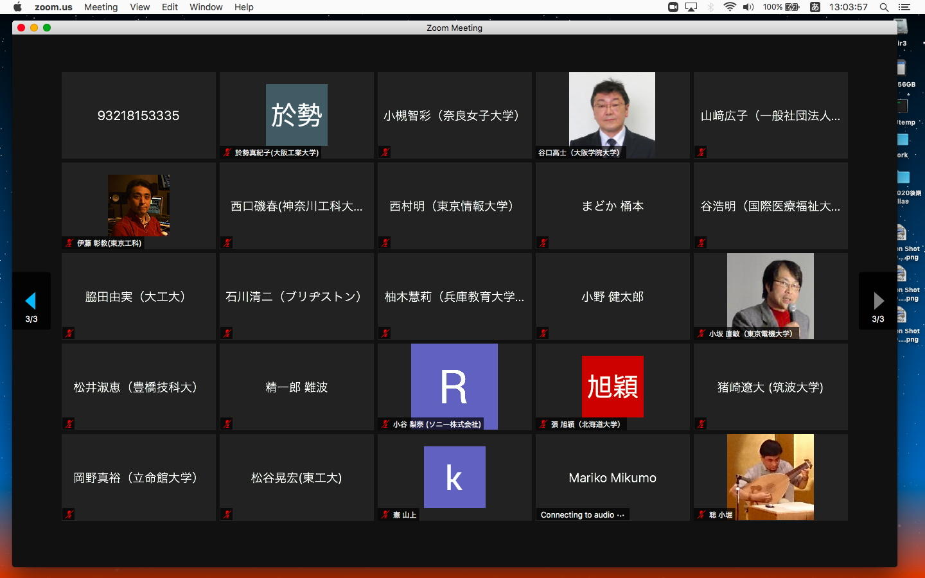The height and width of the screenshot is (578, 925).
Task: Open the Help menu
Action: (x=244, y=7)
